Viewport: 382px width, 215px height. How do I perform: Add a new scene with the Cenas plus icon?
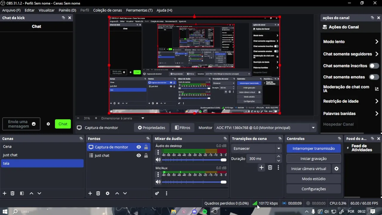tap(4, 193)
